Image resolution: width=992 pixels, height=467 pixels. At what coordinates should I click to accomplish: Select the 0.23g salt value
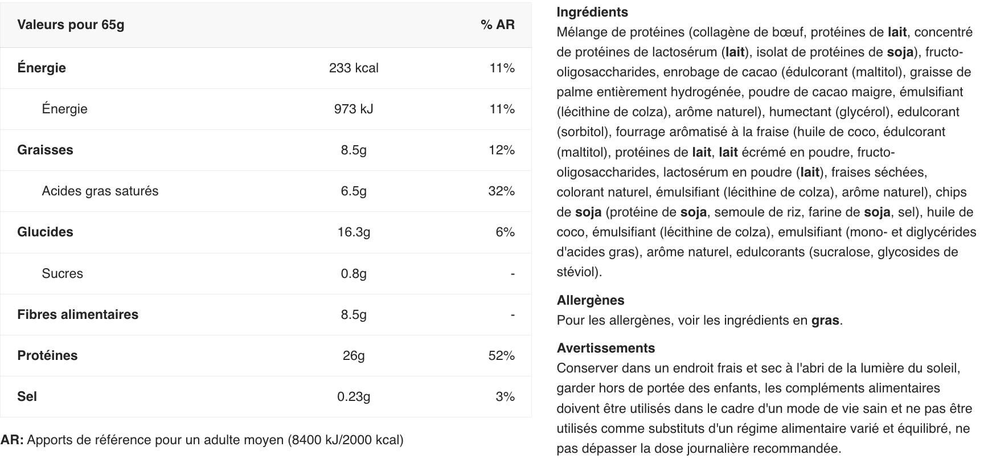point(353,396)
